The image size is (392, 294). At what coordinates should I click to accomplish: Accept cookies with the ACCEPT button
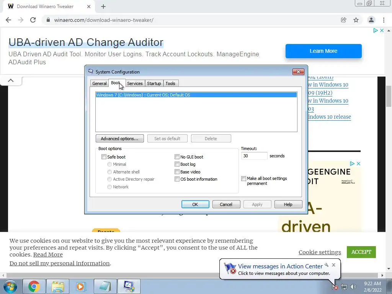click(x=361, y=252)
